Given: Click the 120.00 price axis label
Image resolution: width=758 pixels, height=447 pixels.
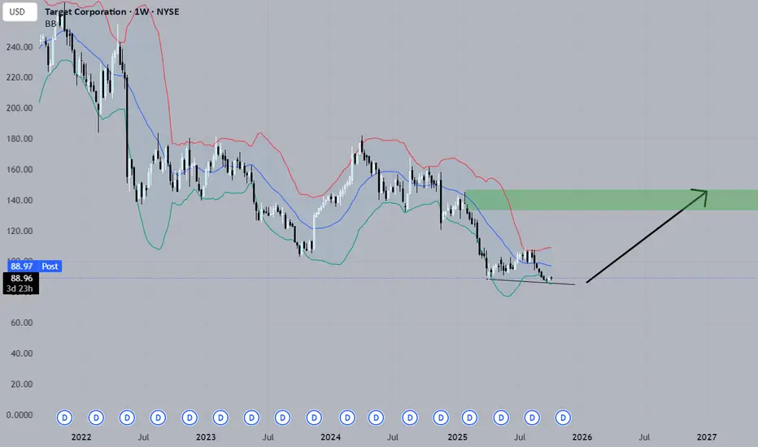Looking at the screenshot, I should click(x=20, y=231).
